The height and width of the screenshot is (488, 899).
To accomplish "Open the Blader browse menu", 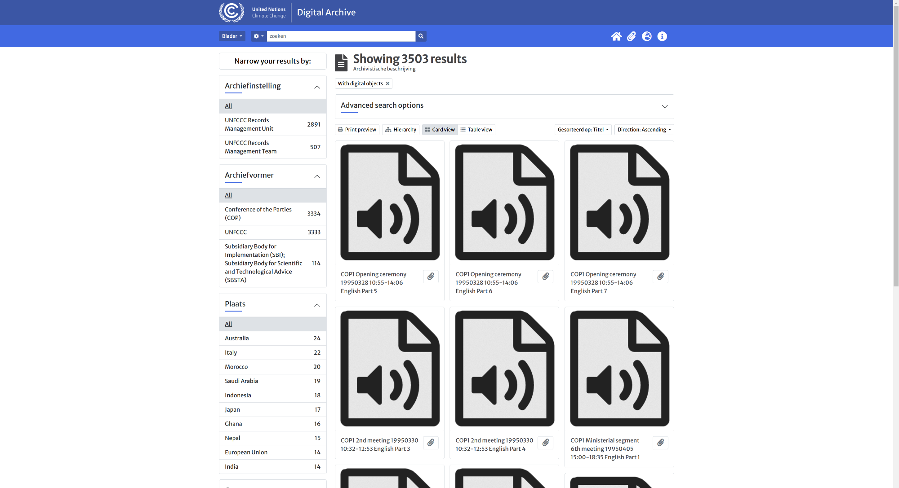I will [x=232, y=36].
